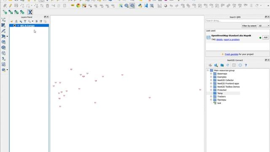The width and height of the screenshot is (270, 152).
Task: Open the New Layer dropdown arrow
Action: [x=7, y=70]
